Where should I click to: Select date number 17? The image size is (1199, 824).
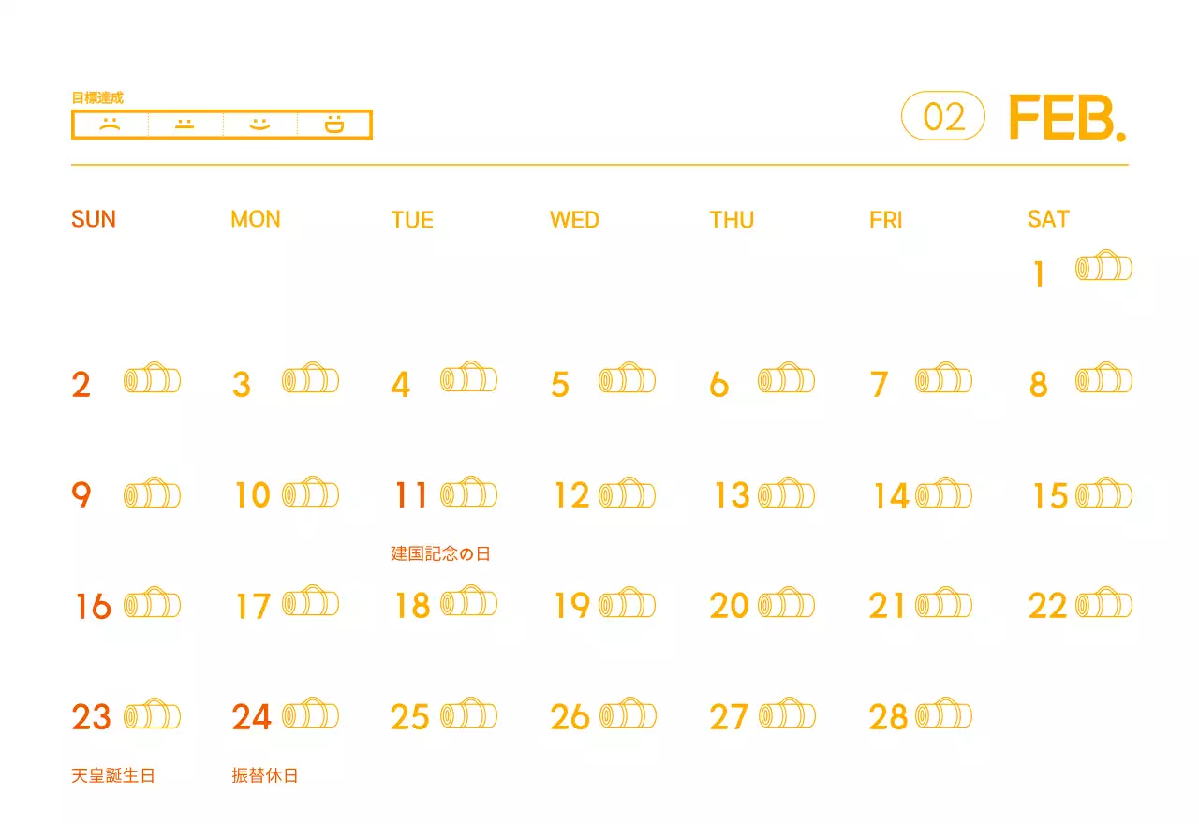point(253,607)
